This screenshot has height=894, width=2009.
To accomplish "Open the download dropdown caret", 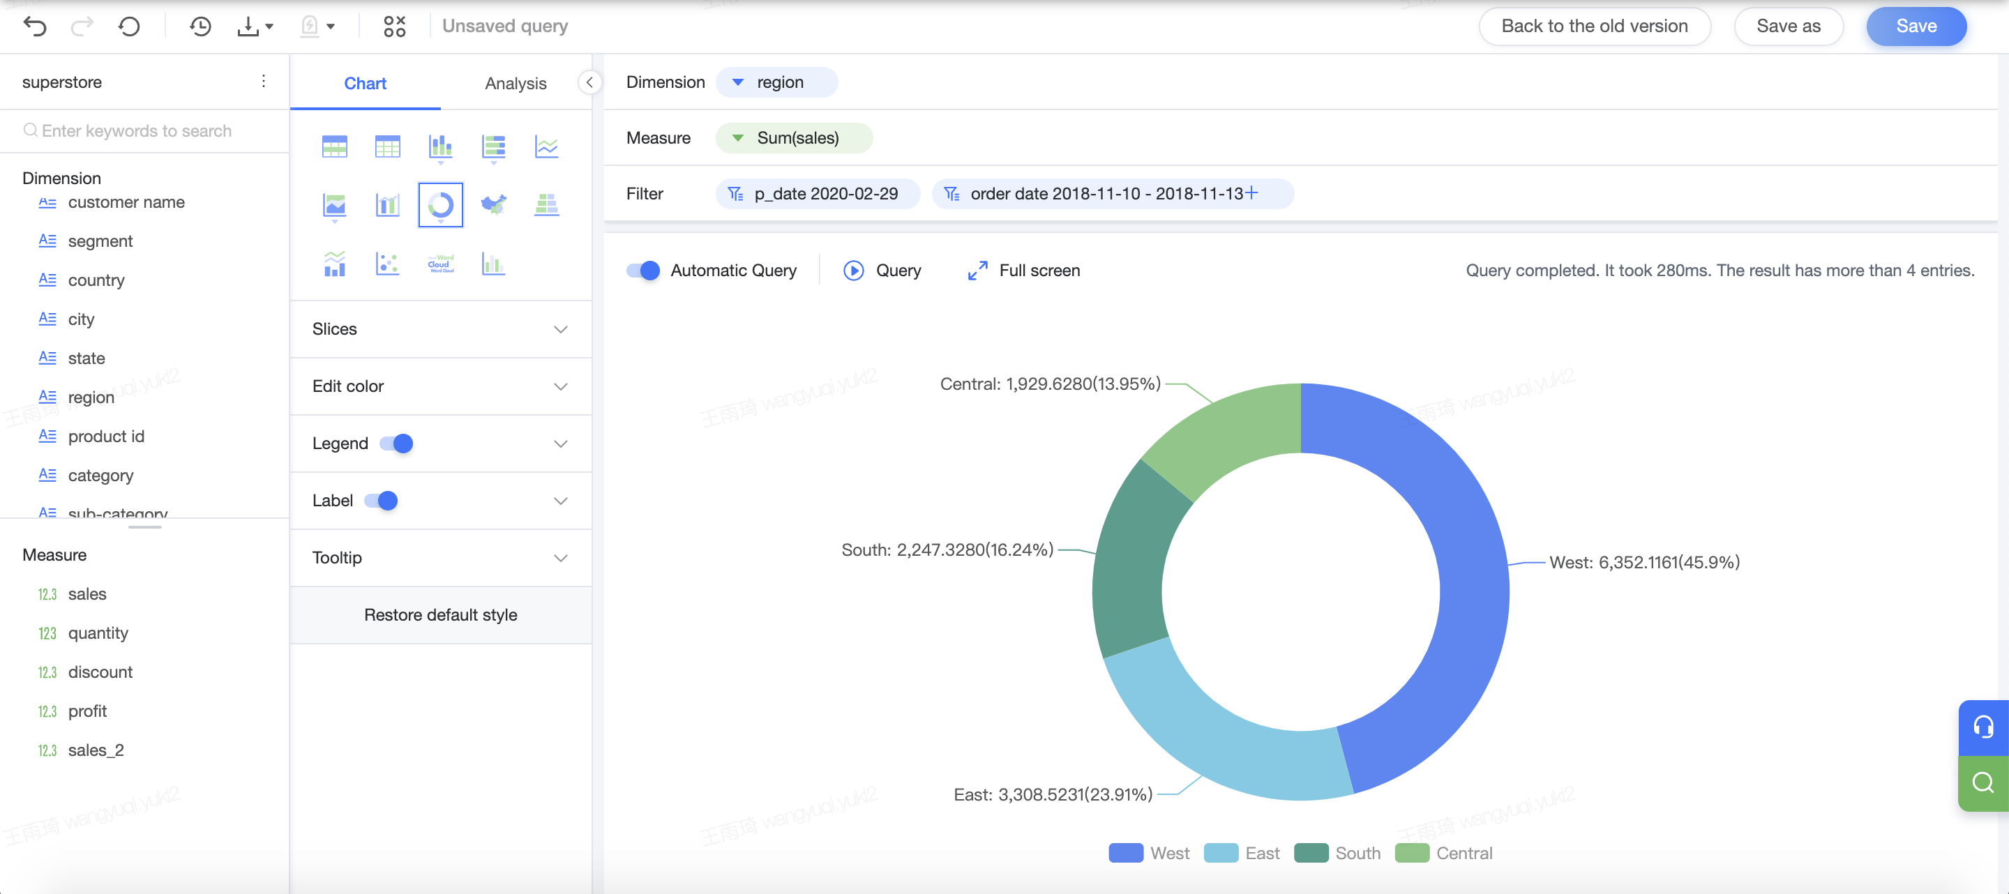I will 270,26.
